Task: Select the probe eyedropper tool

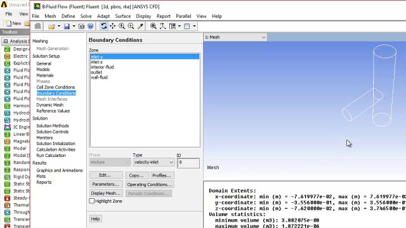Action: click(140, 26)
